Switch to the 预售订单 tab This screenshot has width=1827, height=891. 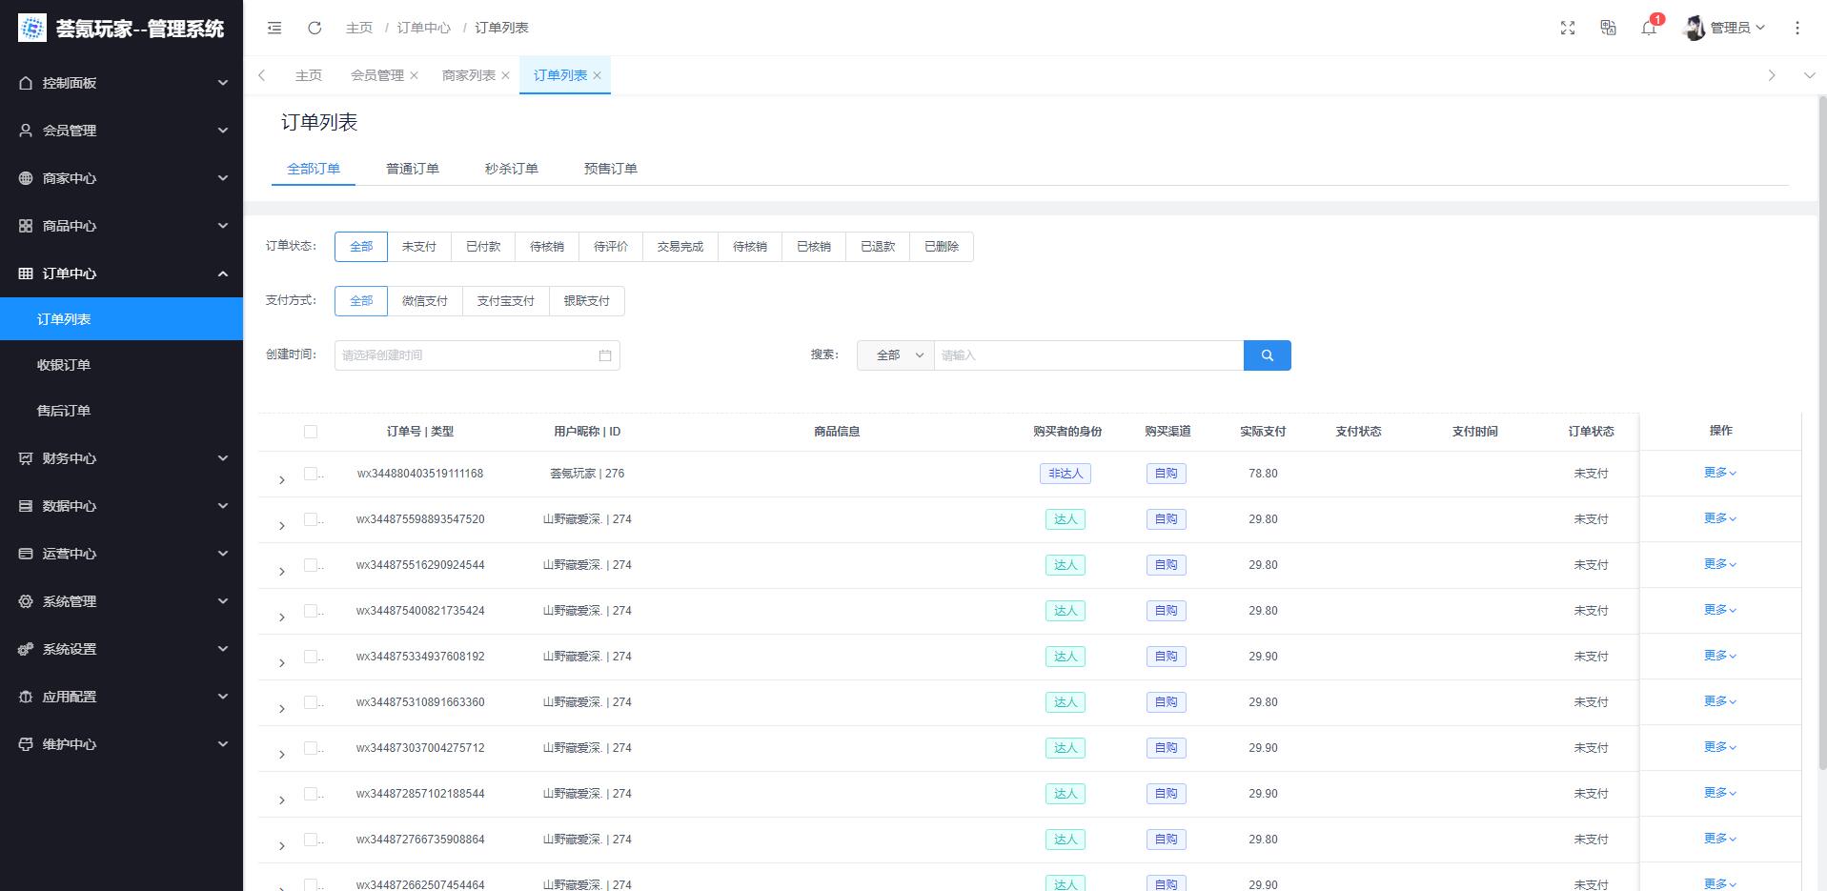pos(611,169)
